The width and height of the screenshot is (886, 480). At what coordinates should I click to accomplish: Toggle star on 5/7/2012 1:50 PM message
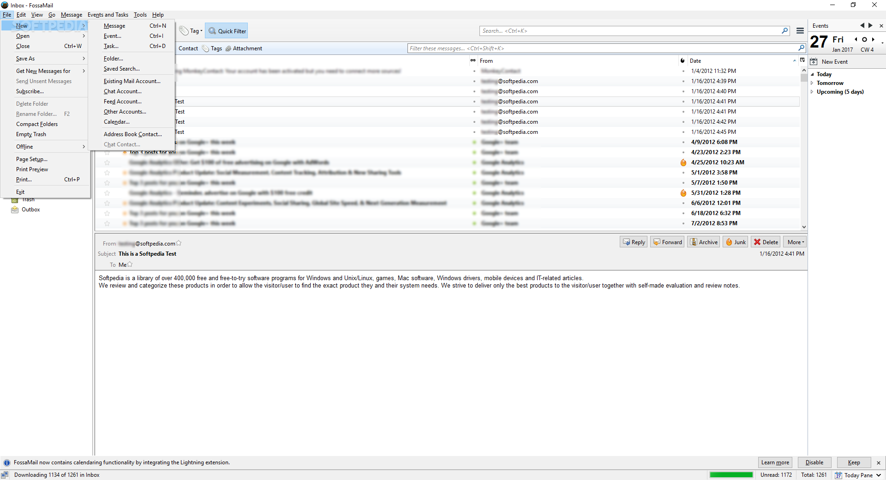tap(107, 183)
